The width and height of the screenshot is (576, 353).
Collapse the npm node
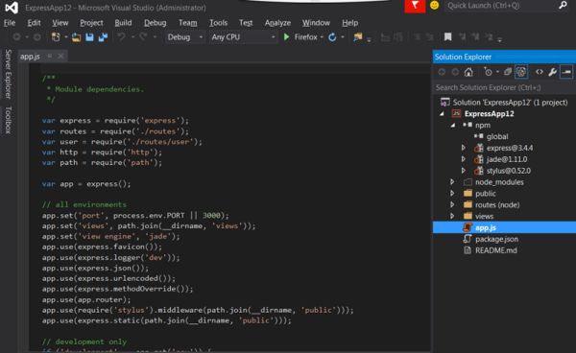(453, 125)
